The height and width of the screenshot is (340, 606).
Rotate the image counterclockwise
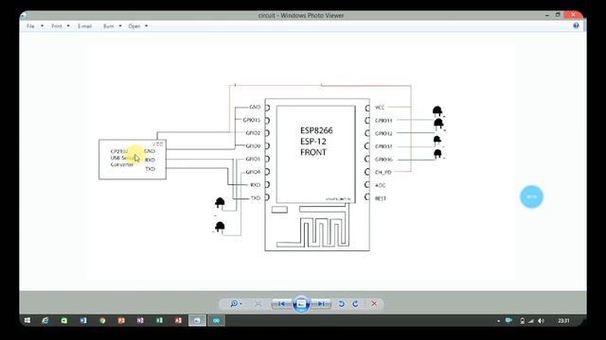point(342,304)
